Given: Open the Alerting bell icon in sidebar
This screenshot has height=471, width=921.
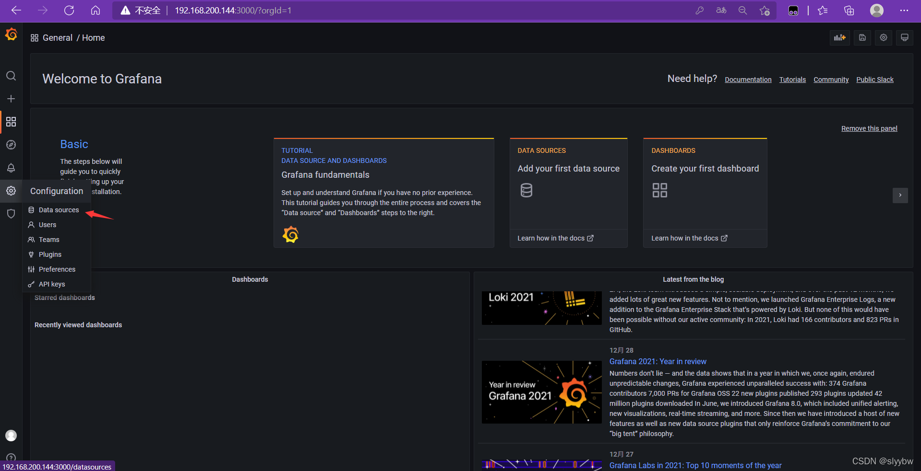Looking at the screenshot, I should (x=11, y=168).
